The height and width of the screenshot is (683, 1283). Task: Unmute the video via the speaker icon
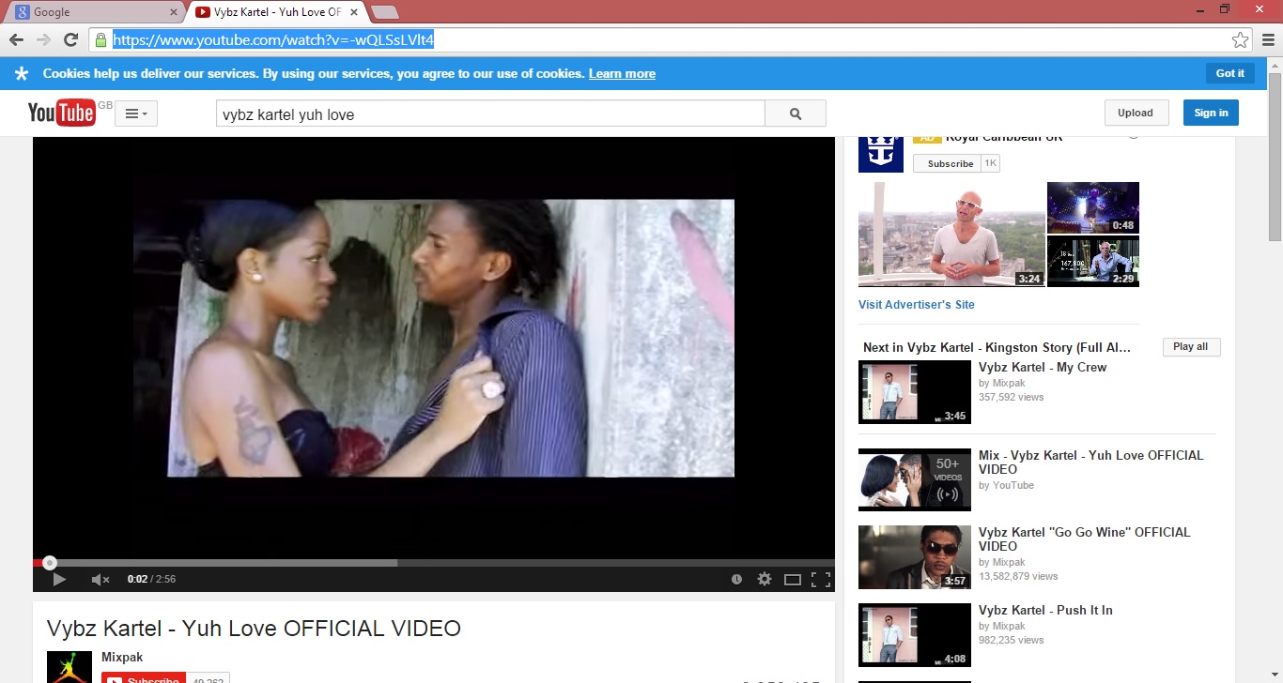pyautogui.click(x=100, y=580)
